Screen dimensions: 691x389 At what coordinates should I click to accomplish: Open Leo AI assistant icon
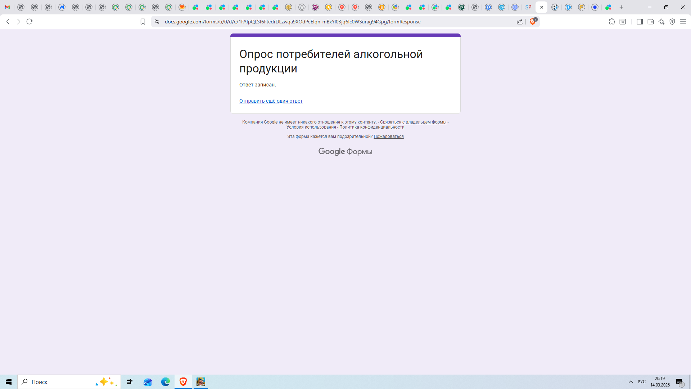pos(661,22)
